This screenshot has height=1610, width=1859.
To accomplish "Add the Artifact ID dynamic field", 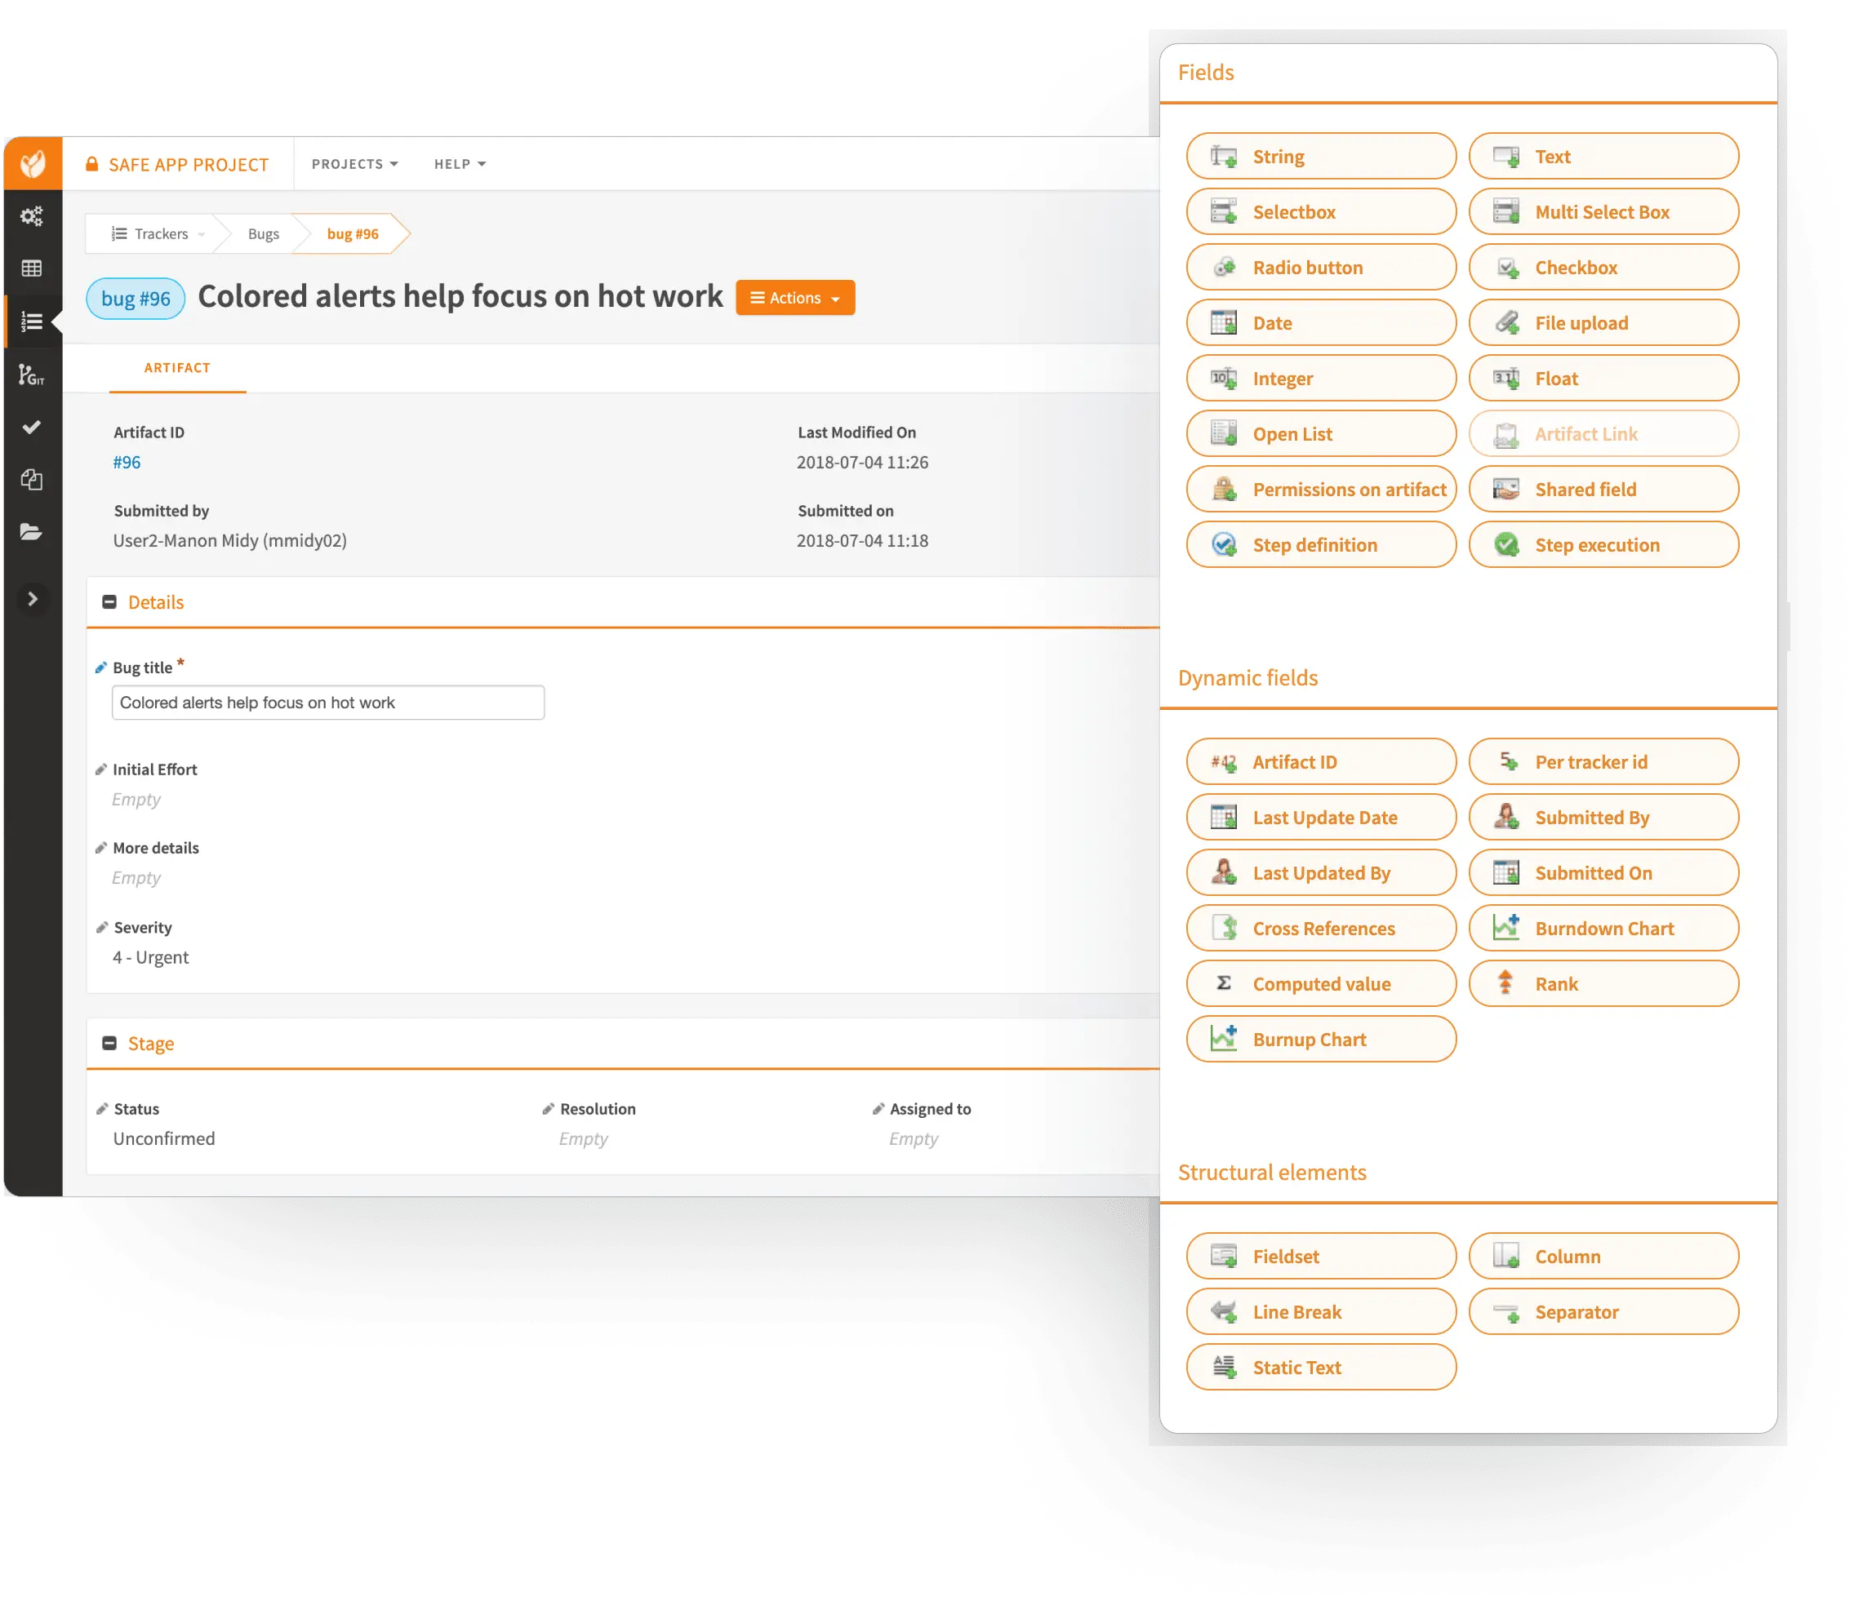I will pos(1322,763).
